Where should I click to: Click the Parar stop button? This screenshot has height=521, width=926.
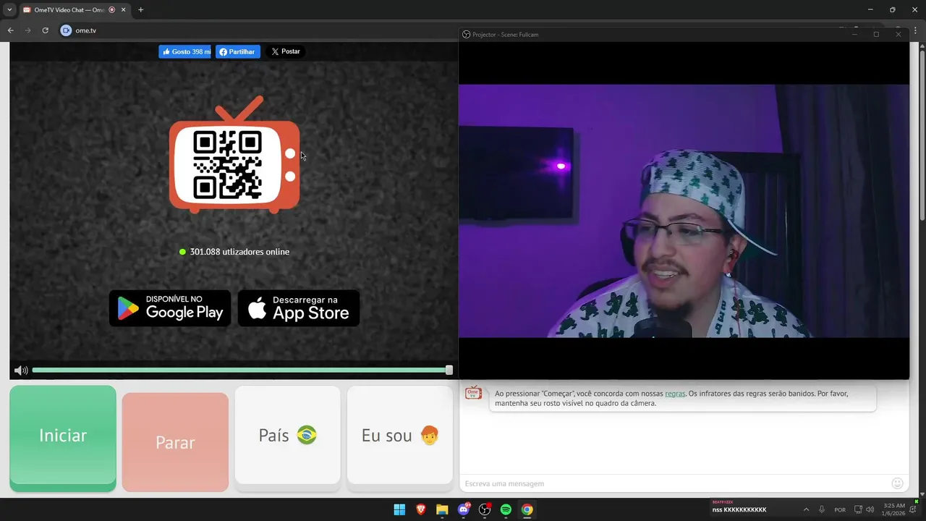coord(175,442)
